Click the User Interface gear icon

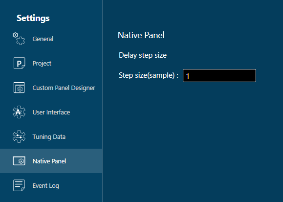click(x=19, y=112)
